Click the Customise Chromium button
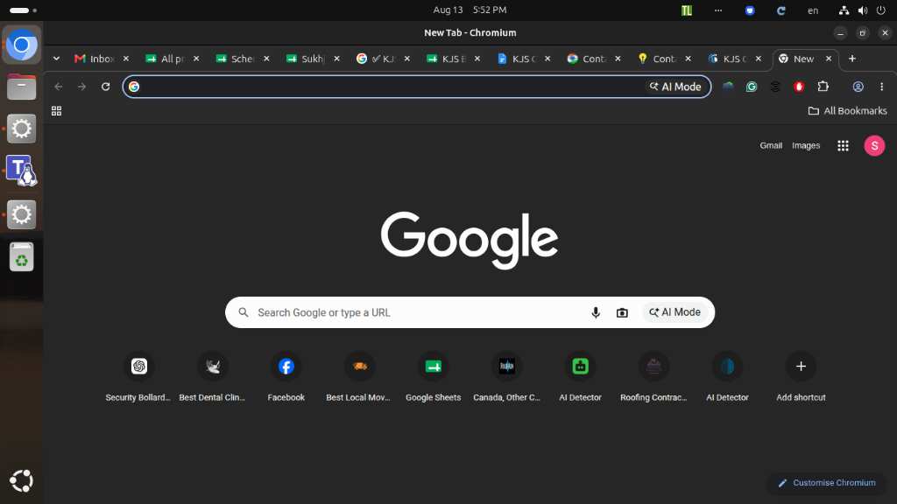897x504 pixels. (827, 483)
